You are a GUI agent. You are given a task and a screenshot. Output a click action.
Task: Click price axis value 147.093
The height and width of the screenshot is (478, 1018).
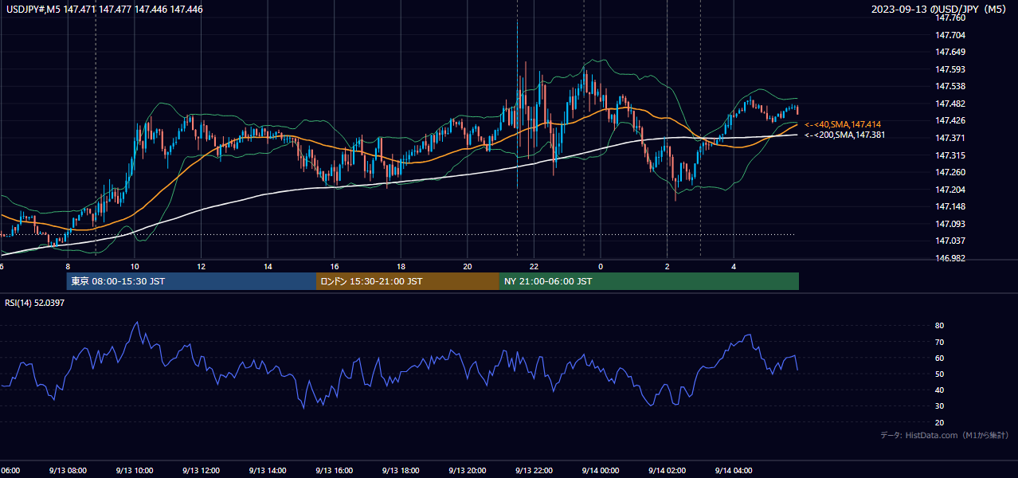pos(950,224)
